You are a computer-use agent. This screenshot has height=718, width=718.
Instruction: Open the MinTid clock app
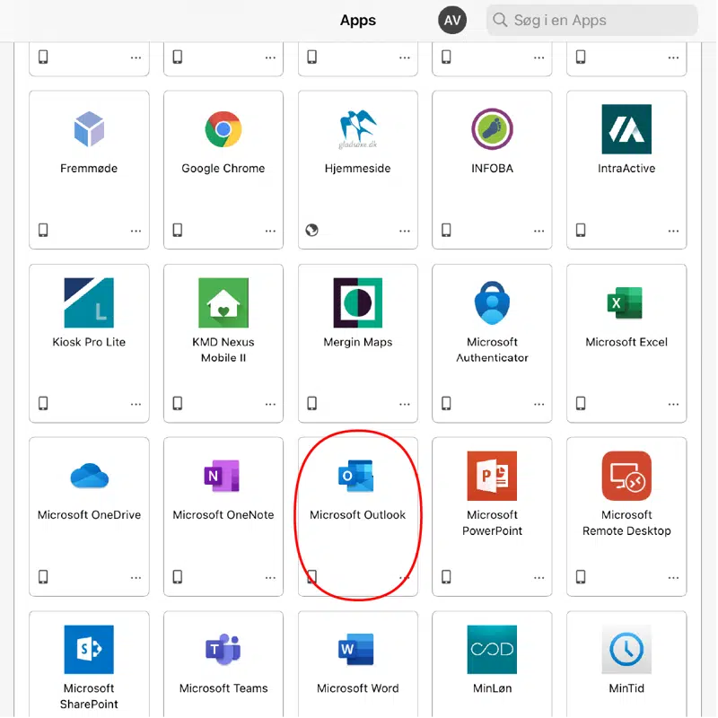(626, 648)
